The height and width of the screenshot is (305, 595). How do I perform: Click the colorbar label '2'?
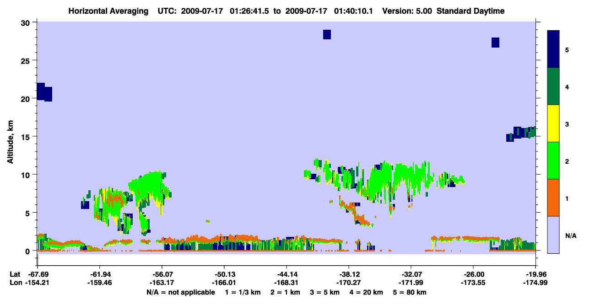coord(567,161)
